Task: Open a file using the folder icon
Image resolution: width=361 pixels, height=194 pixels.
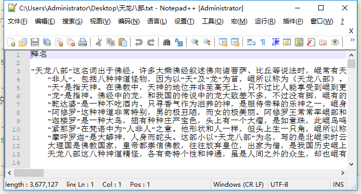Action: 23,42
